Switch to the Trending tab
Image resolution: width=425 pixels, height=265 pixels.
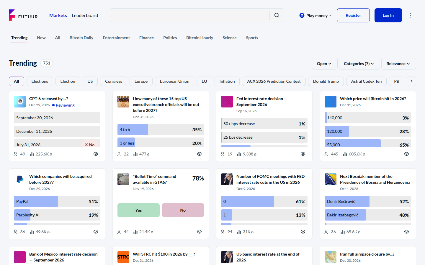pyautogui.click(x=19, y=38)
